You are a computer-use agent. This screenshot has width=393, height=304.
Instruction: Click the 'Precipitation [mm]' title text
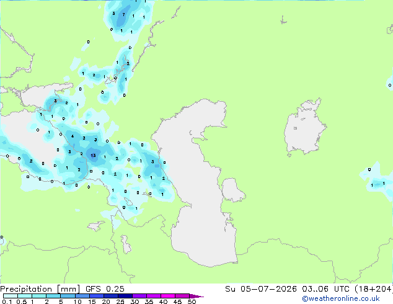click(x=40, y=289)
